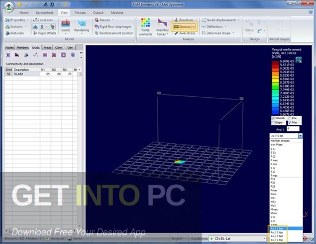Open the Stresses split-button arrow
Screen dimensions: 316x244
coord(194,26)
